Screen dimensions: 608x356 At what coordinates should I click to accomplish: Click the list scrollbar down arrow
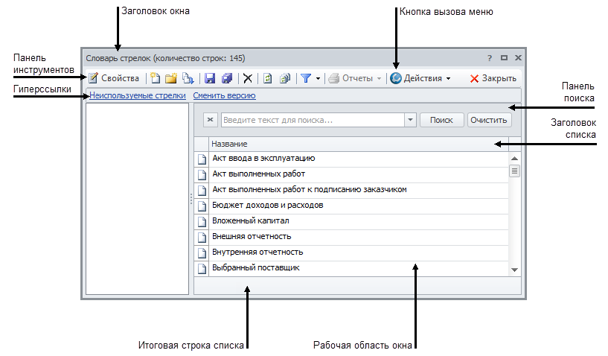click(514, 269)
